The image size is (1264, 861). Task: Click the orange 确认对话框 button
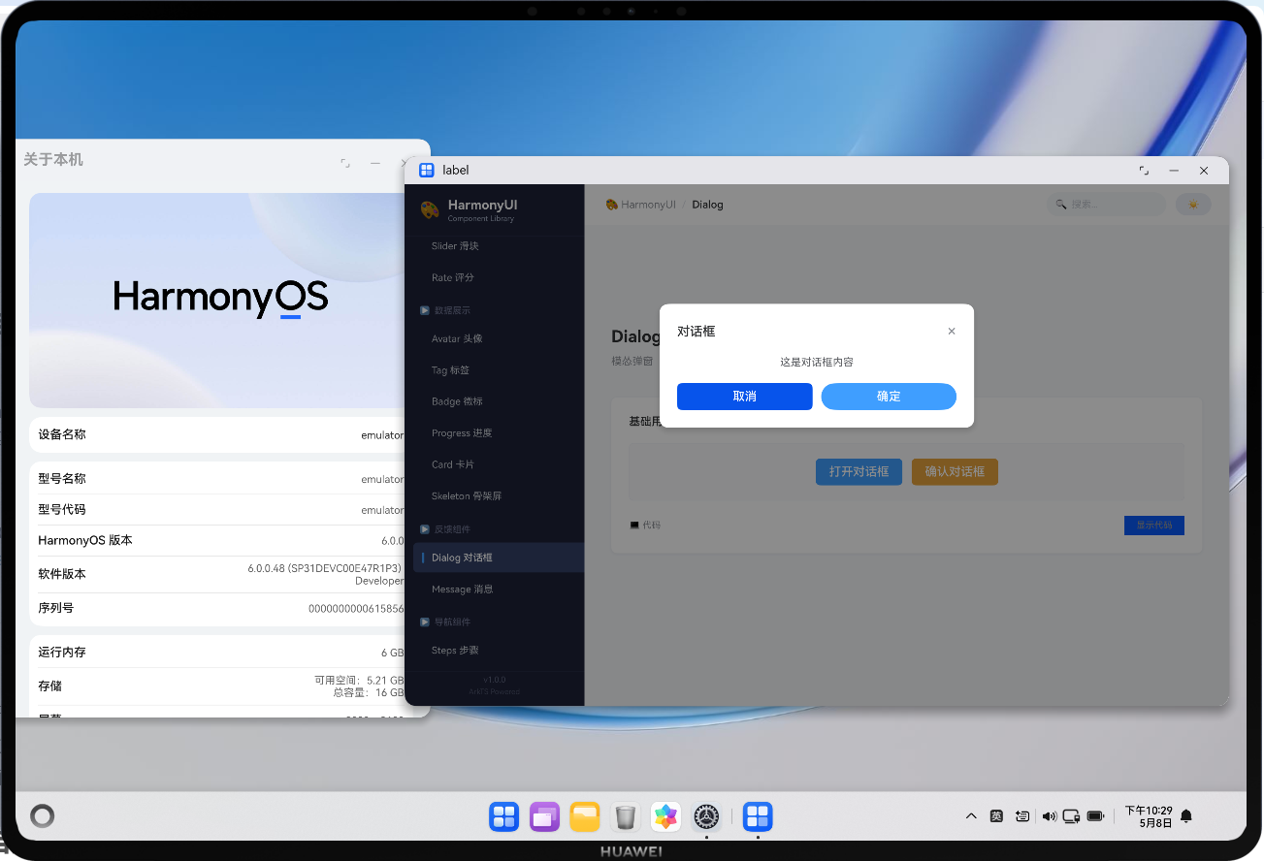click(x=955, y=472)
